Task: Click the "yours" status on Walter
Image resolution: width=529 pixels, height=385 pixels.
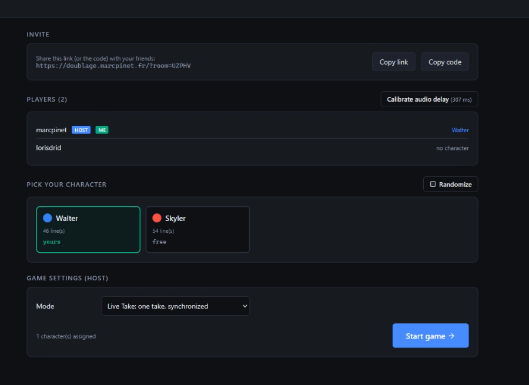Action: (x=52, y=242)
